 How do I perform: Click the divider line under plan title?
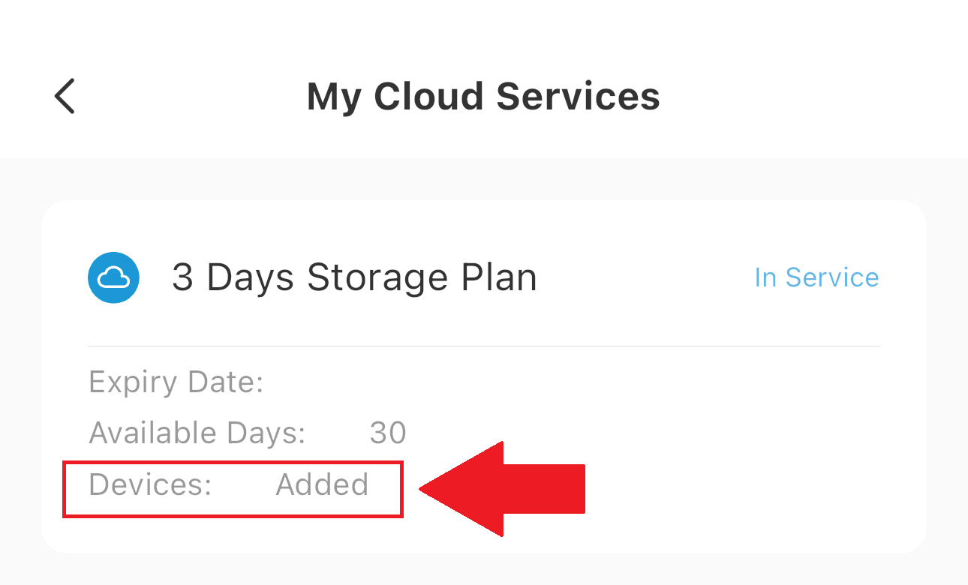coord(484,346)
